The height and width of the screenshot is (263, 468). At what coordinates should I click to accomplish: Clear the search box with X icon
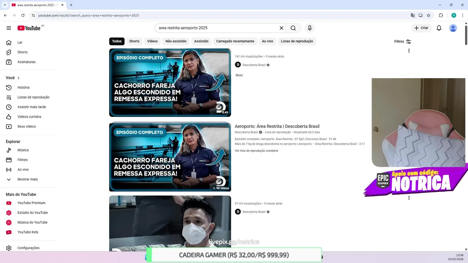tap(282, 28)
